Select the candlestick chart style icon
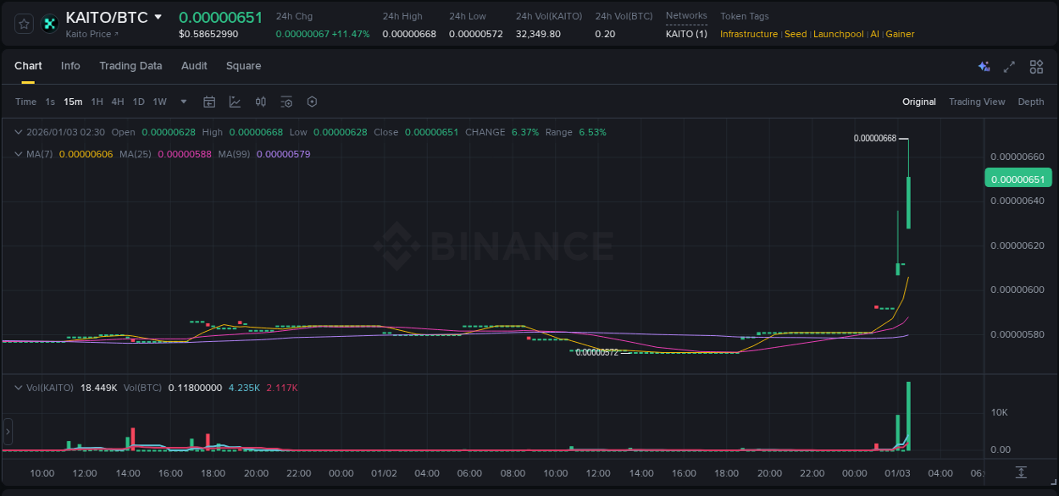The width and height of the screenshot is (1059, 496). [261, 102]
